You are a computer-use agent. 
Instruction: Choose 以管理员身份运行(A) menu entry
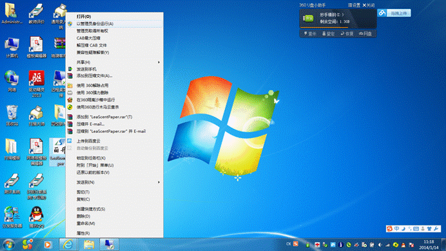(x=115, y=24)
